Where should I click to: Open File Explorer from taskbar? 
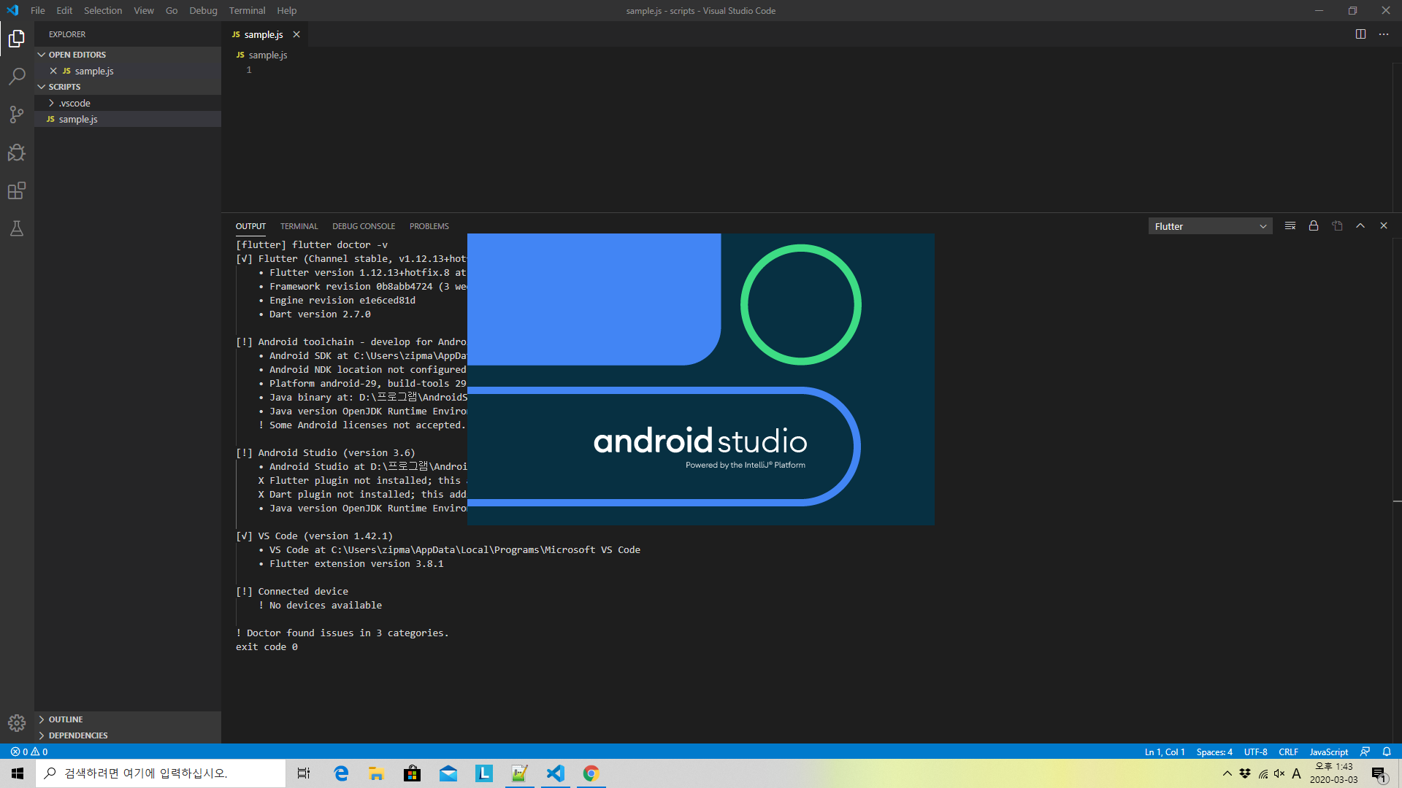(x=377, y=773)
